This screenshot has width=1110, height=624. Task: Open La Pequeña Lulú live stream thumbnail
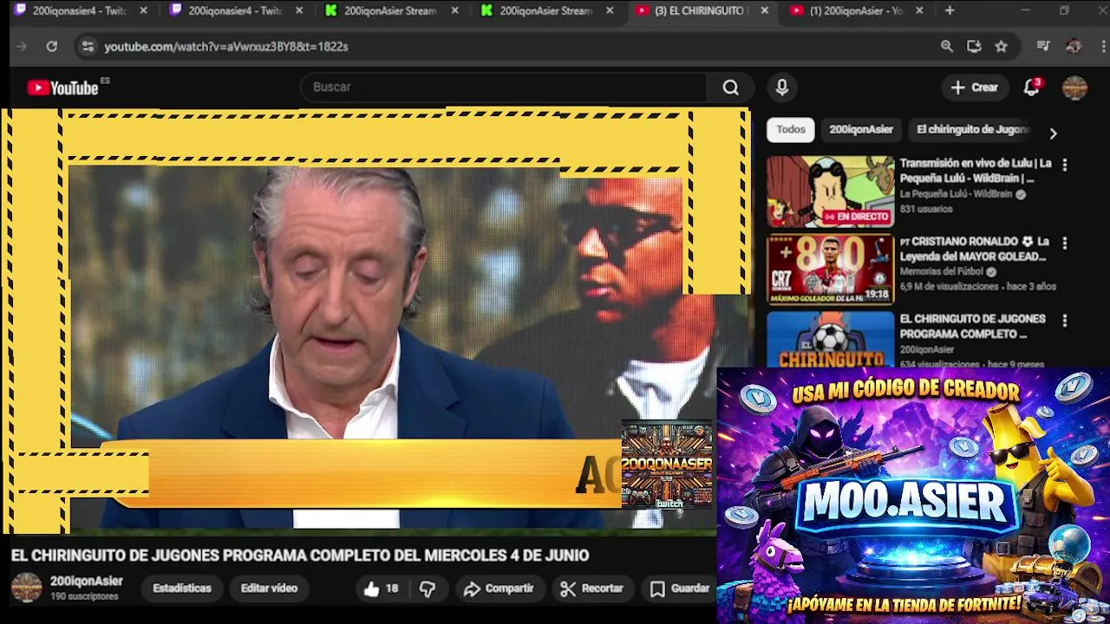point(830,192)
